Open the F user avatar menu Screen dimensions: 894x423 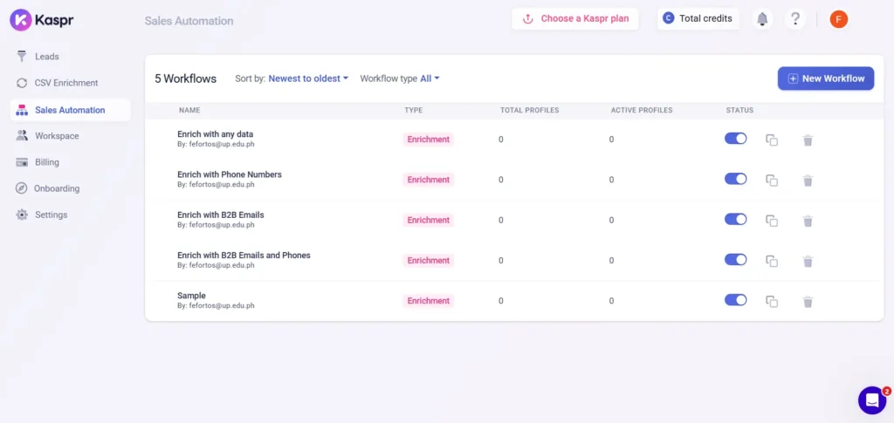coord(839,19)
